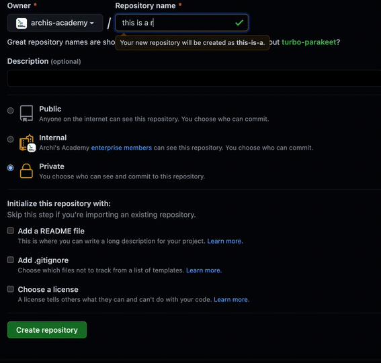Use the turbo-parakeet name suggestion
Screen dimensions: 381x363
click(308, 42)
